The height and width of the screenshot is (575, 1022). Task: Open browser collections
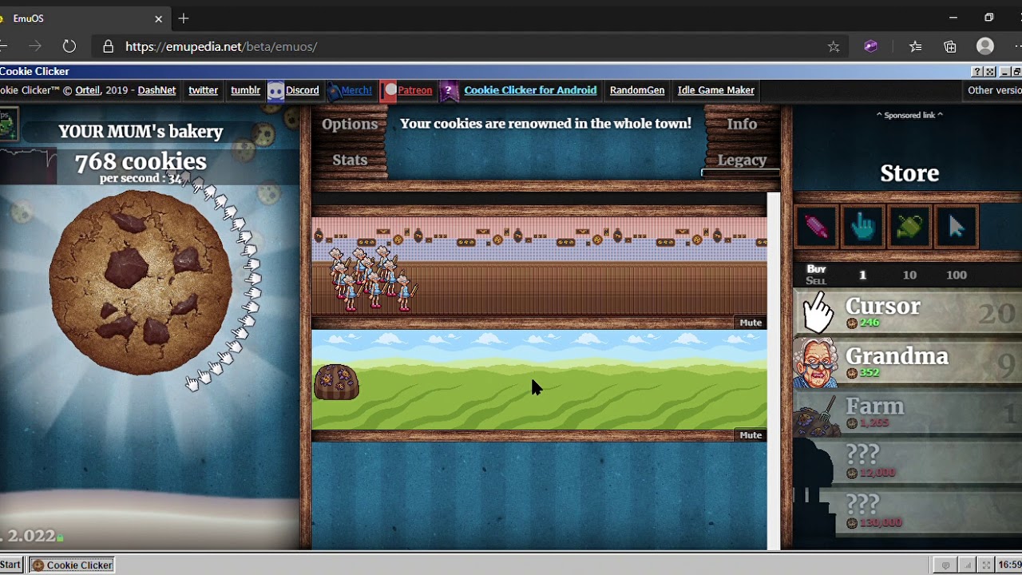click(x=950, y=46)
